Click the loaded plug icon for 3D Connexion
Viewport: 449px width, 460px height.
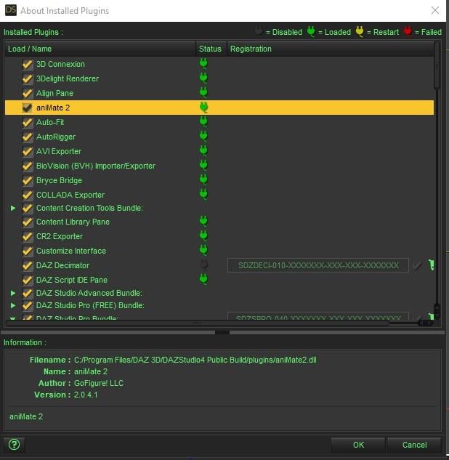pos(203,64)
